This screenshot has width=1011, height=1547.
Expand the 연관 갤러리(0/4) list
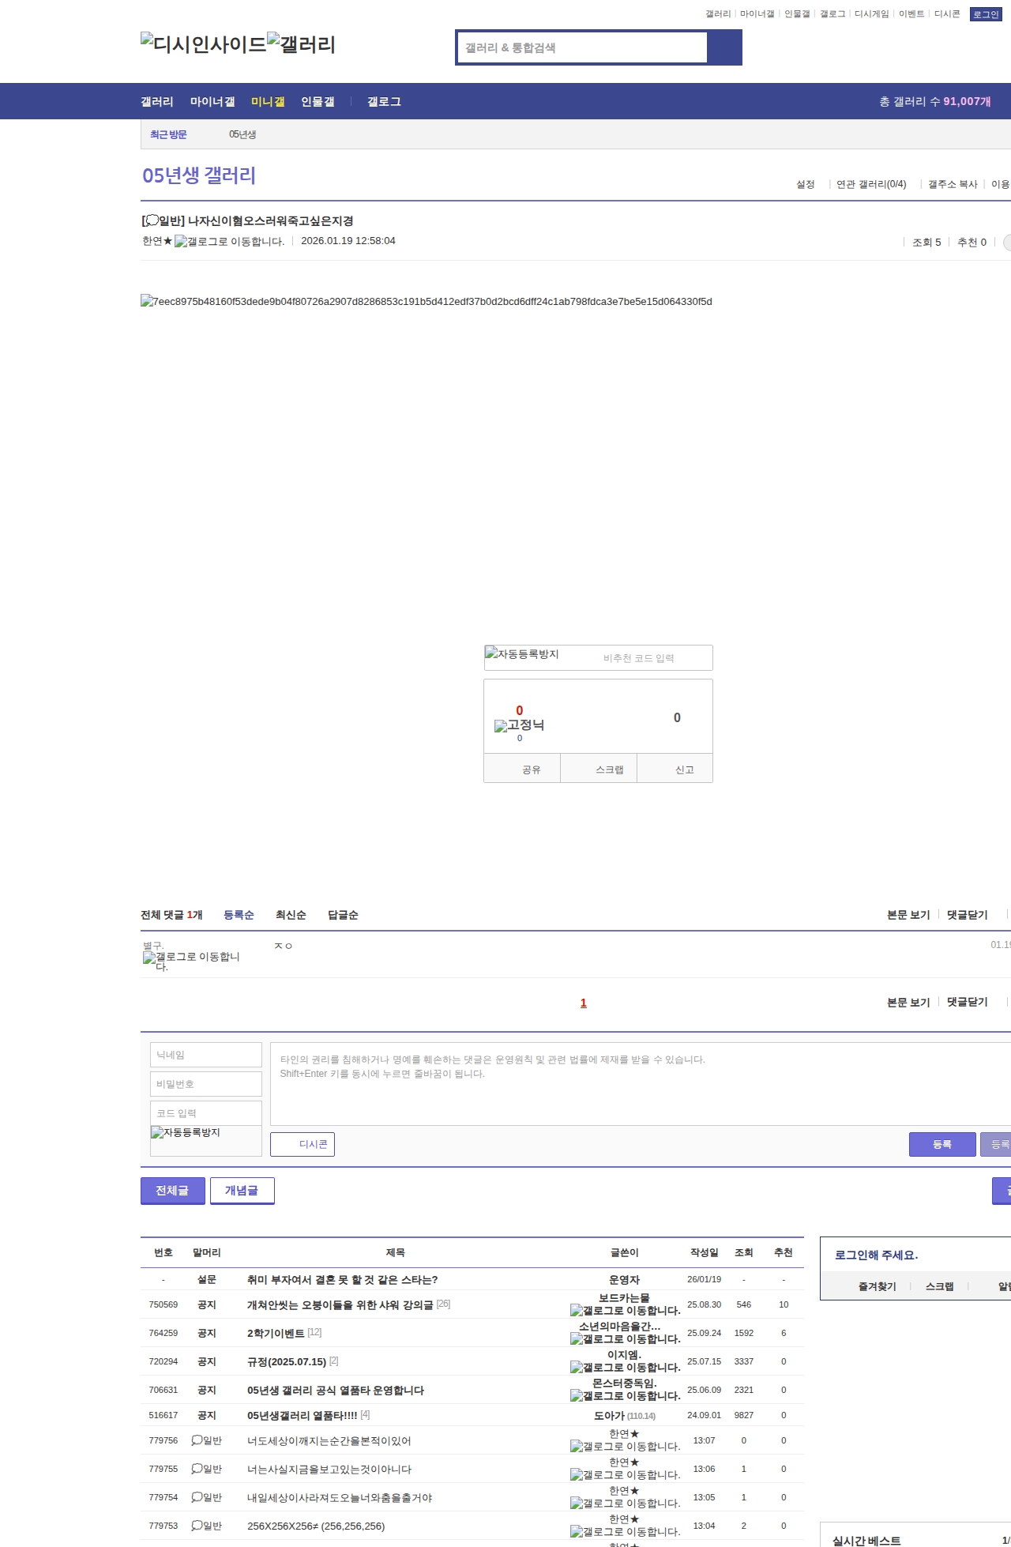pos(870,184)
